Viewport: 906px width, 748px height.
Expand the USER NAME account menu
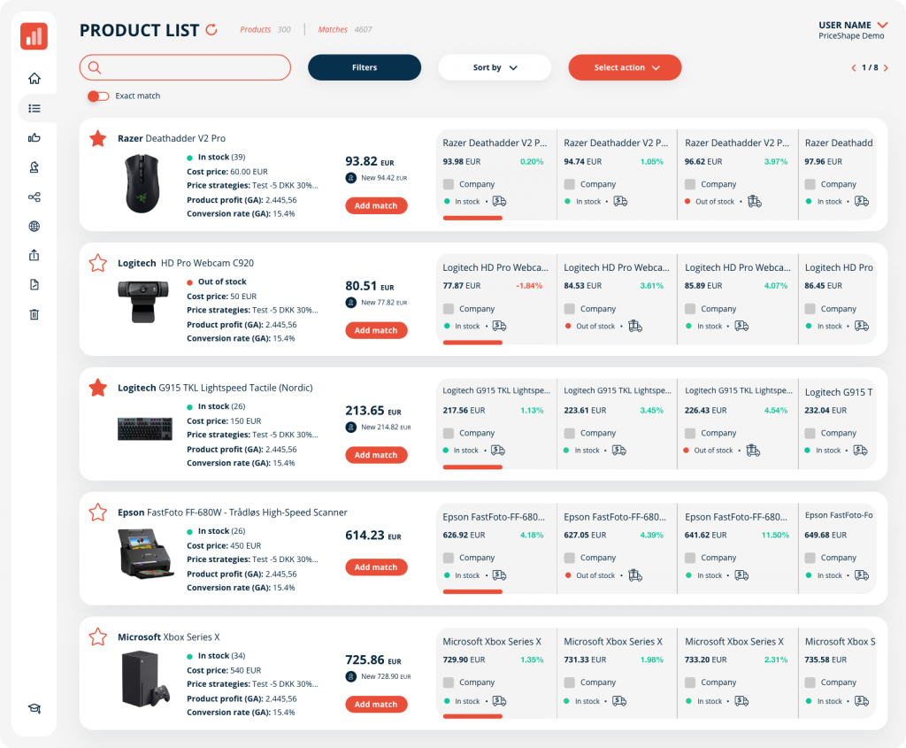[x=882, y=25]
